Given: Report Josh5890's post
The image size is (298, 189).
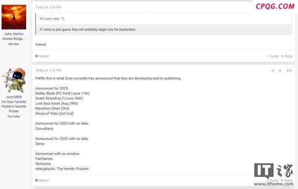Looking at the screenshot, I should (x=42, y=180).
